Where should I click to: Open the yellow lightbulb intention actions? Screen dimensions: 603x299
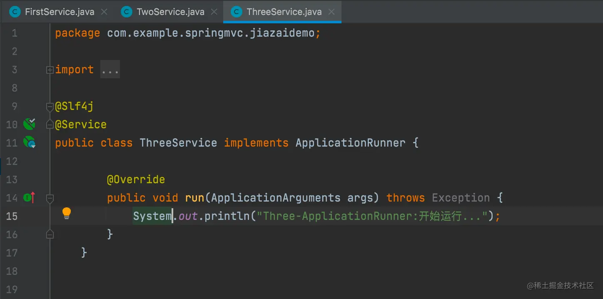[x=67, y=213]
